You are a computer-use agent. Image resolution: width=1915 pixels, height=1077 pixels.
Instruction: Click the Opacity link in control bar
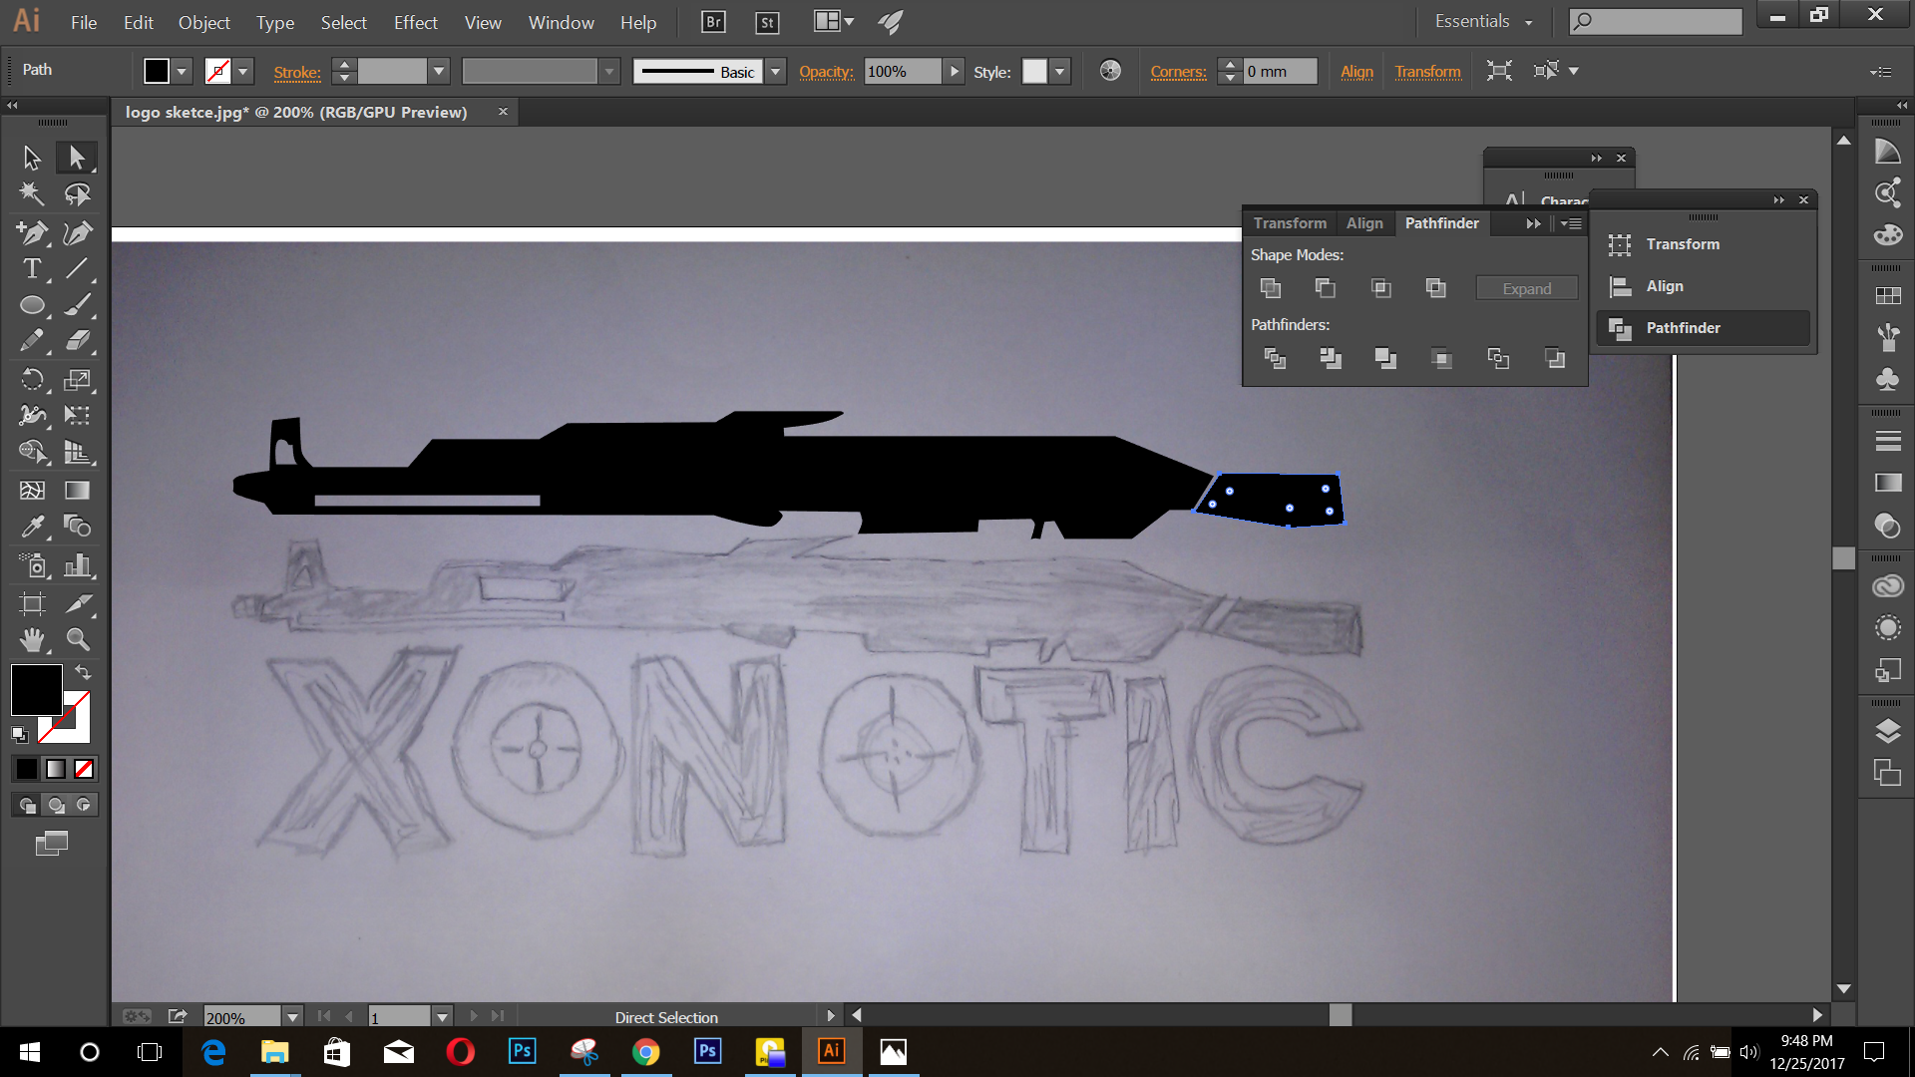827,72
